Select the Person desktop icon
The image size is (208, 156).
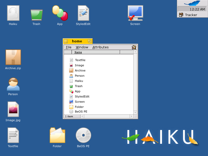click(x=13, y=84)
